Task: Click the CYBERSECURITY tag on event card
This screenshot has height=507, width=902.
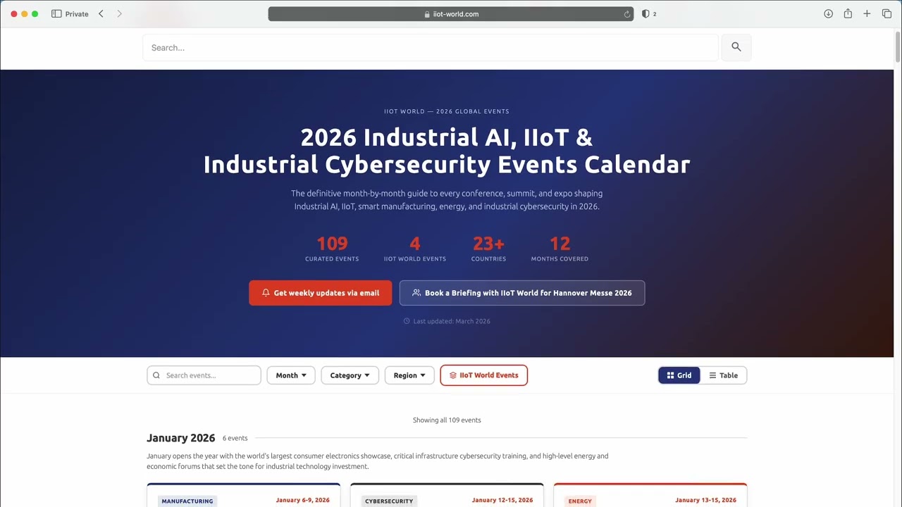Action: pyautogui.click(x=389, y=501)
